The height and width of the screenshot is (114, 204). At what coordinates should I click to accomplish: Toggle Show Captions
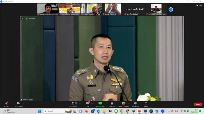pos(124,104)
